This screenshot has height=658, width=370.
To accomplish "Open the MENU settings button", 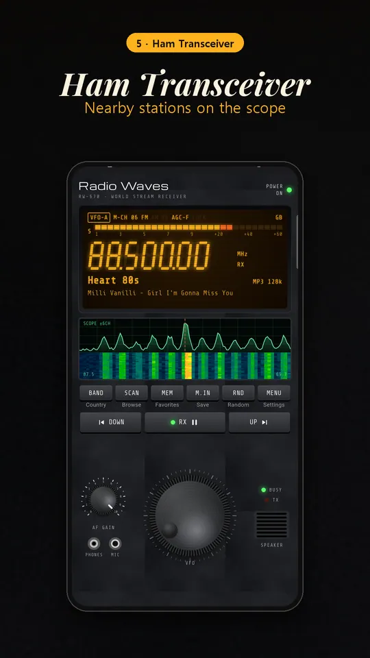I will [274, 393].
